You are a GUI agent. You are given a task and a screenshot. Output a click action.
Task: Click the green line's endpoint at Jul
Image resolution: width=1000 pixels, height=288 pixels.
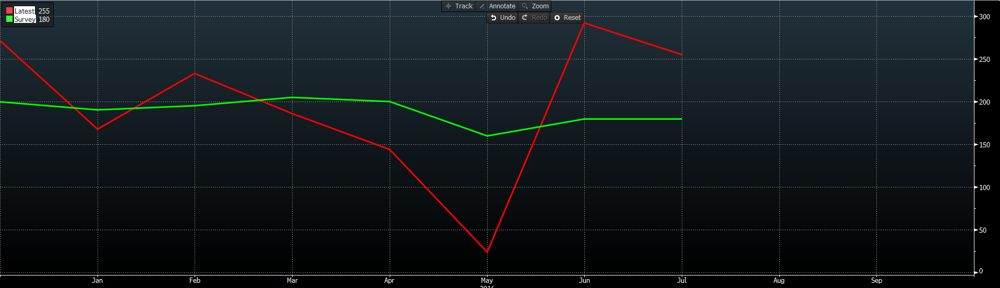click(x=681, y=119)
